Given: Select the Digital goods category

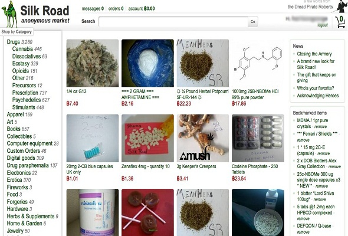Looking at the screenshot, I should [x=21, y=158].
